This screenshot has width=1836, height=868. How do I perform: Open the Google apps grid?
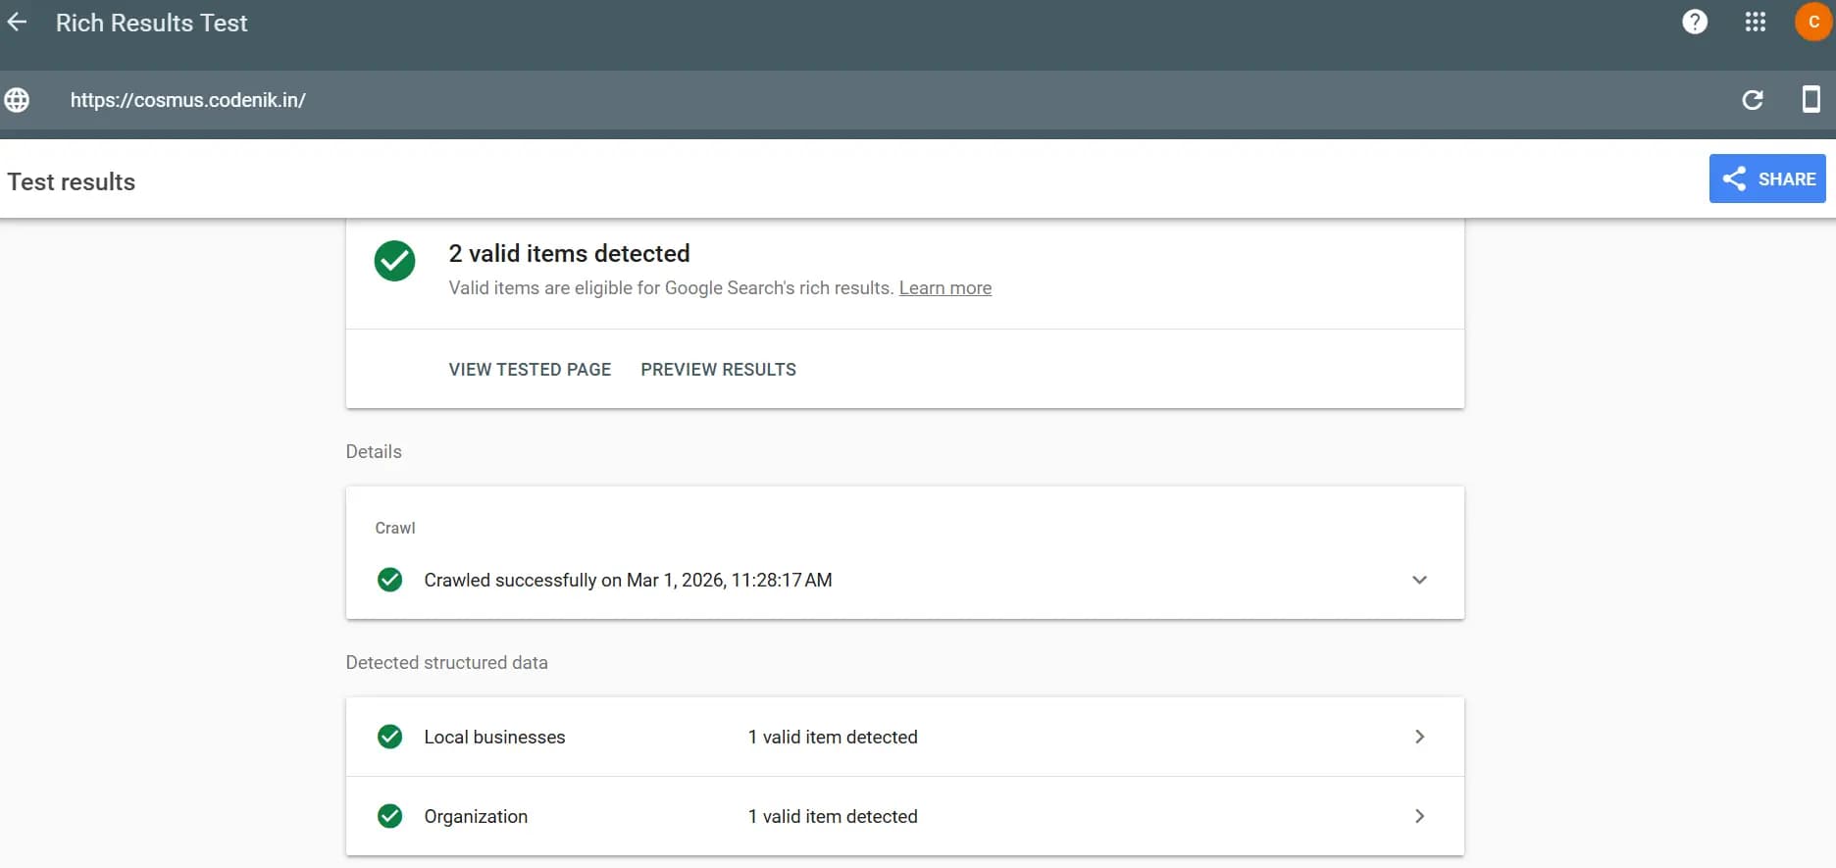coord(1756,22)
